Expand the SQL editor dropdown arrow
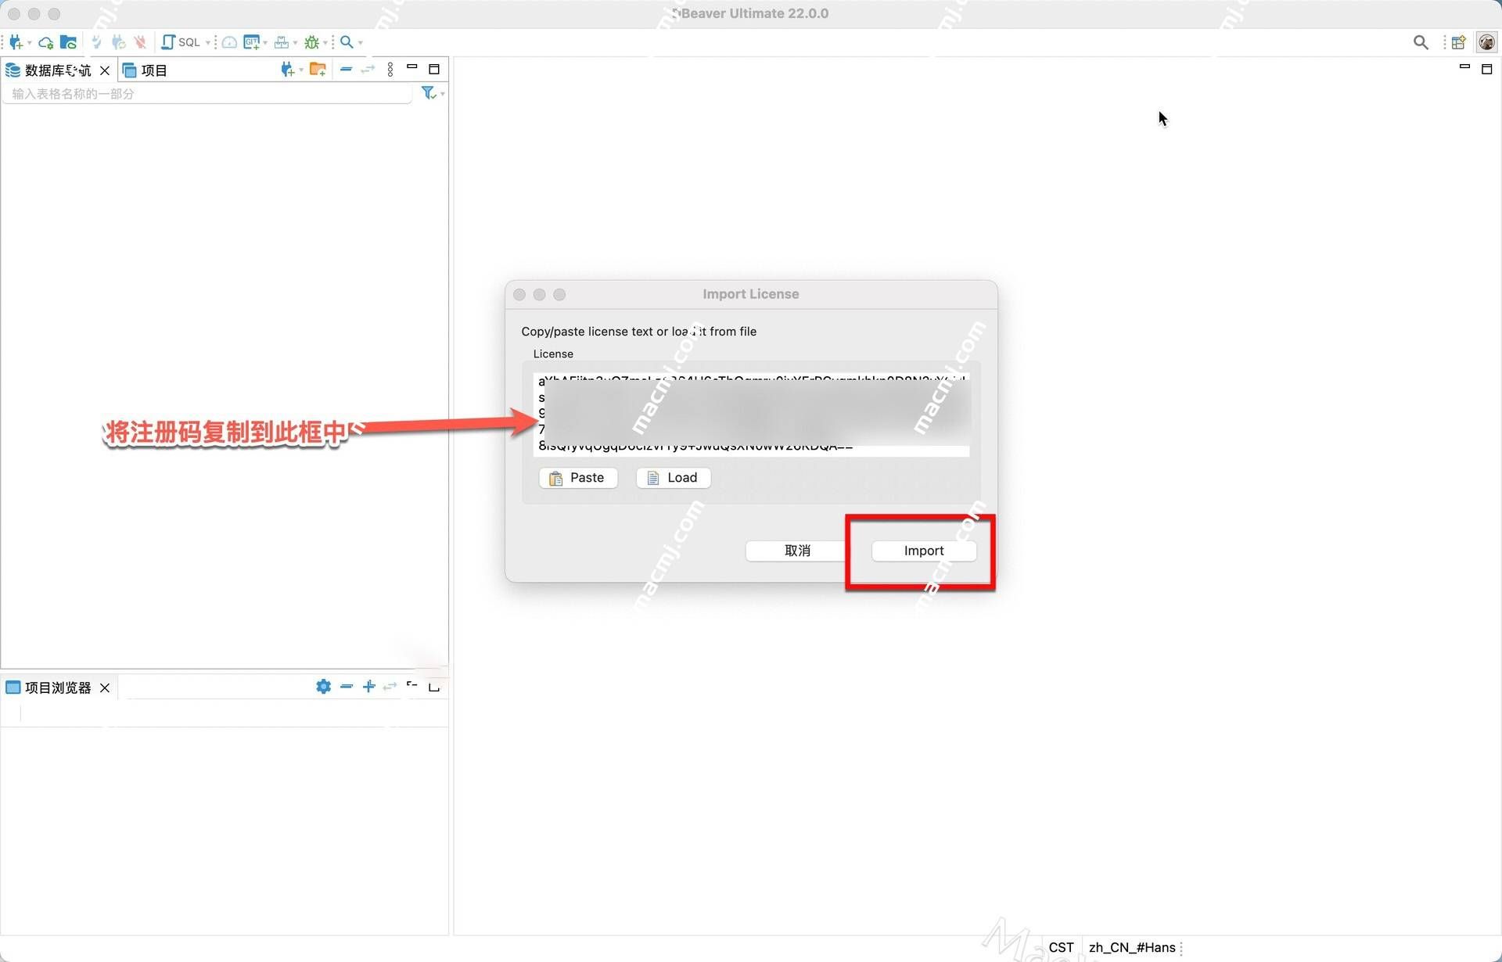 point(208,43)
